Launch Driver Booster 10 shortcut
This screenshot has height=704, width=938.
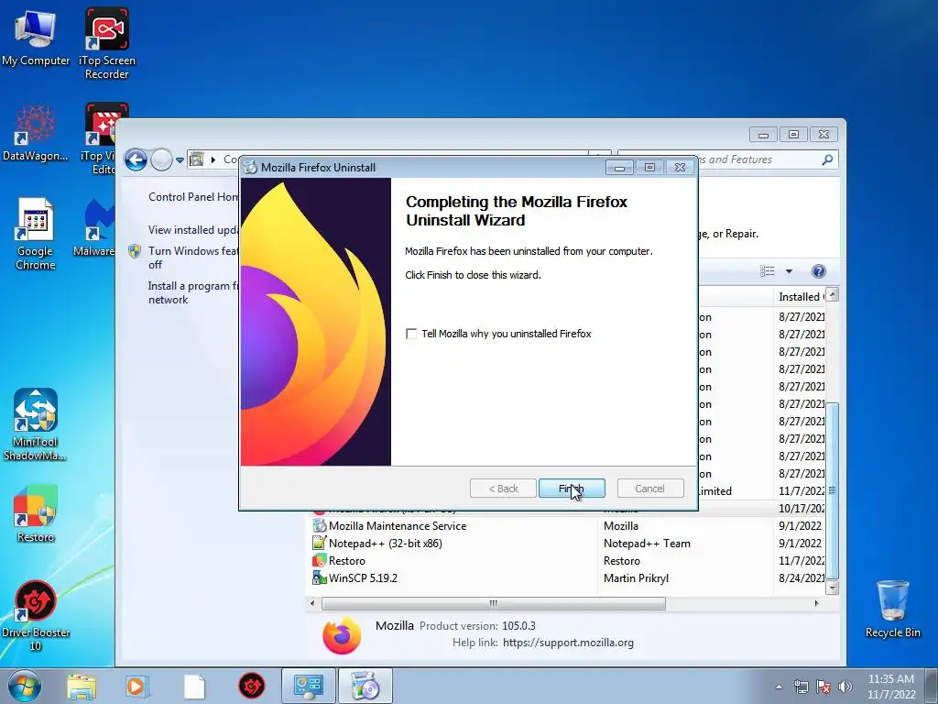click(36, 615)
